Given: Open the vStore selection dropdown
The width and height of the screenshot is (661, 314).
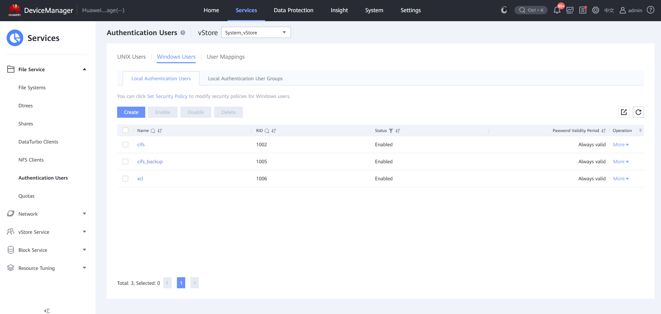Looking at the screenshot, I should [x=256, y=32].
